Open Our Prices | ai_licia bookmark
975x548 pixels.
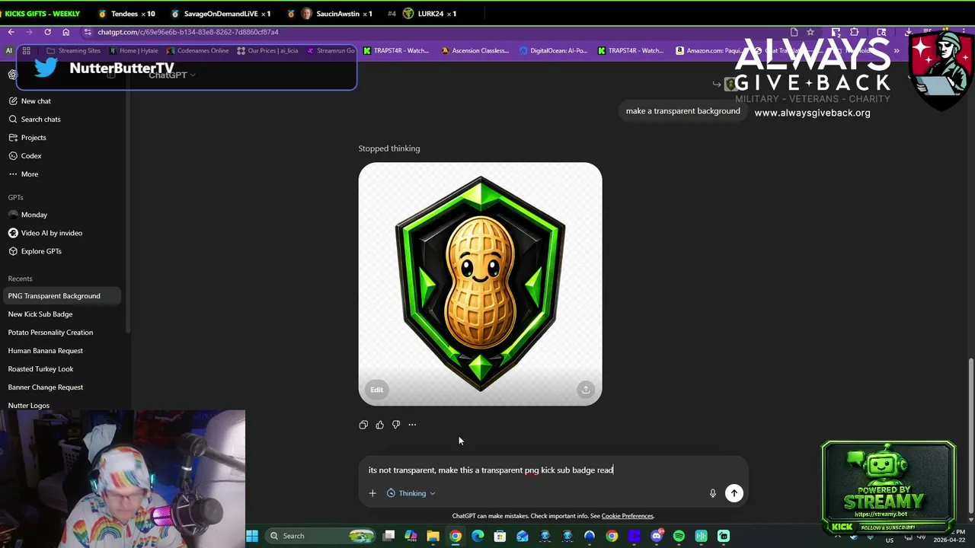(267, 51)
